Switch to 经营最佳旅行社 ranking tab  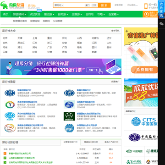71,142
